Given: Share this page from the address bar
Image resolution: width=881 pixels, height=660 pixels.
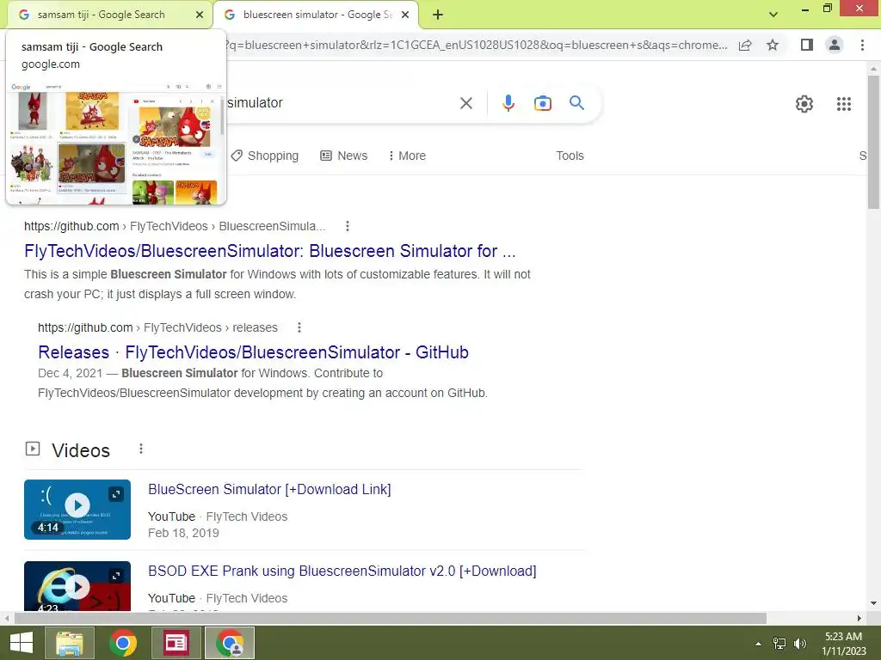Looking at the screenshot, I should tap(745, 45).
